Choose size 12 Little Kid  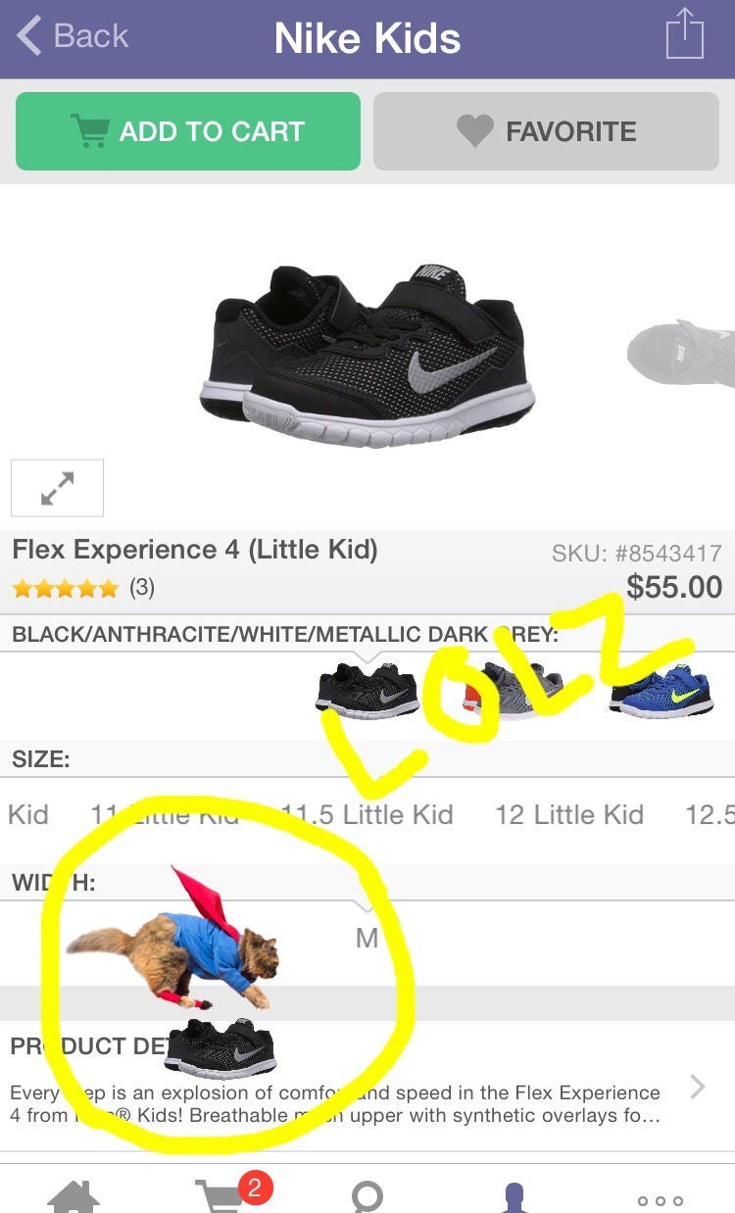pos(569,814)
